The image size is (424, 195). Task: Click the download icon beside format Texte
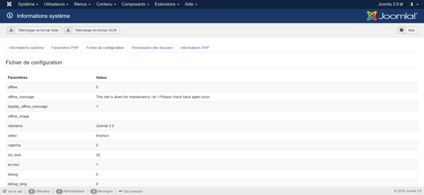pos(11,30)
